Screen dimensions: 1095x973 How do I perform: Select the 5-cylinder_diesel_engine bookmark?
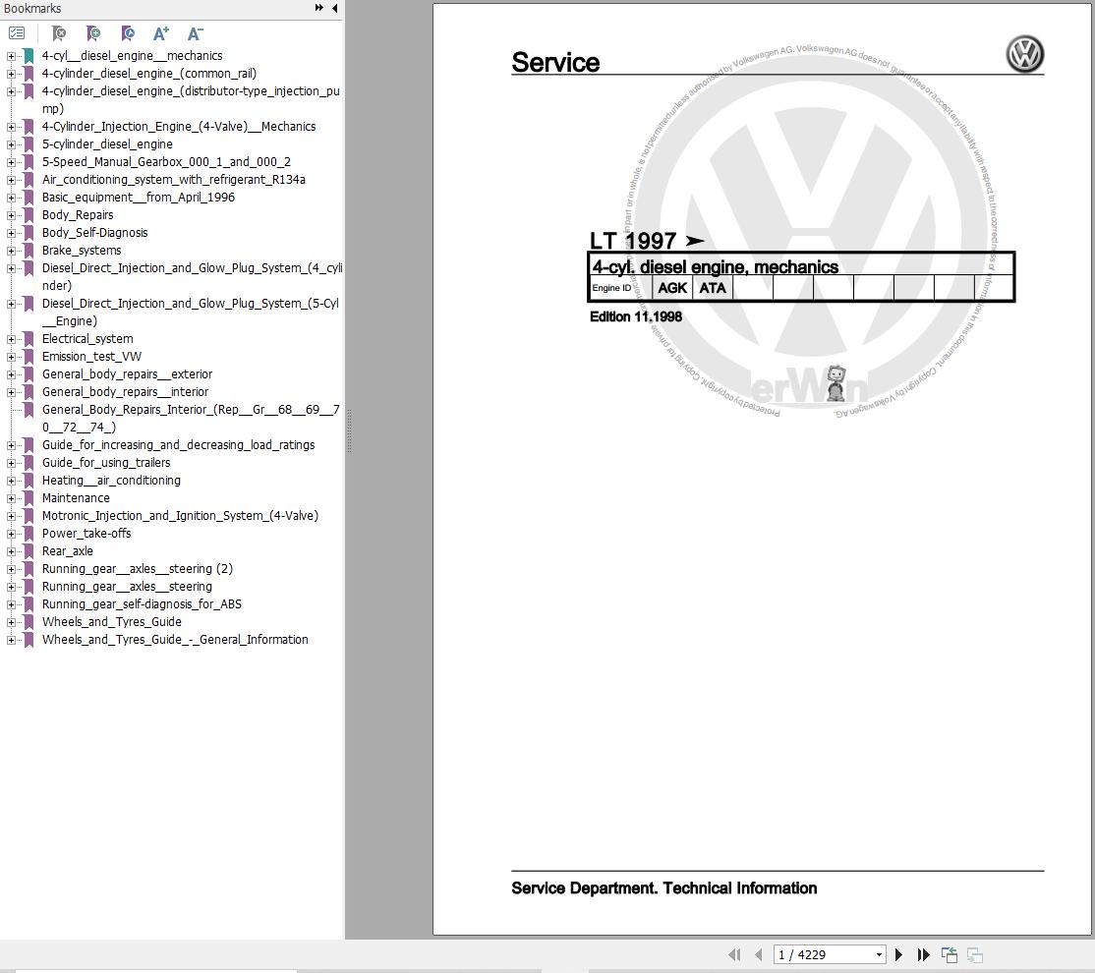coord(107,144)
